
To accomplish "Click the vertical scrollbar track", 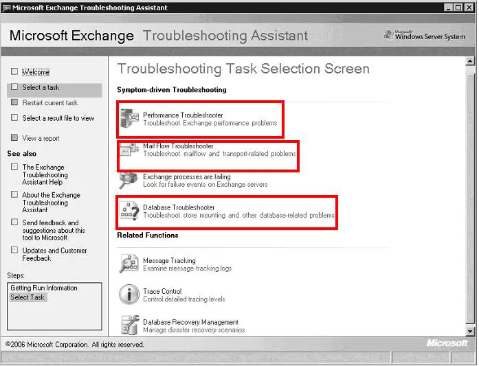I will pos(470,196).
